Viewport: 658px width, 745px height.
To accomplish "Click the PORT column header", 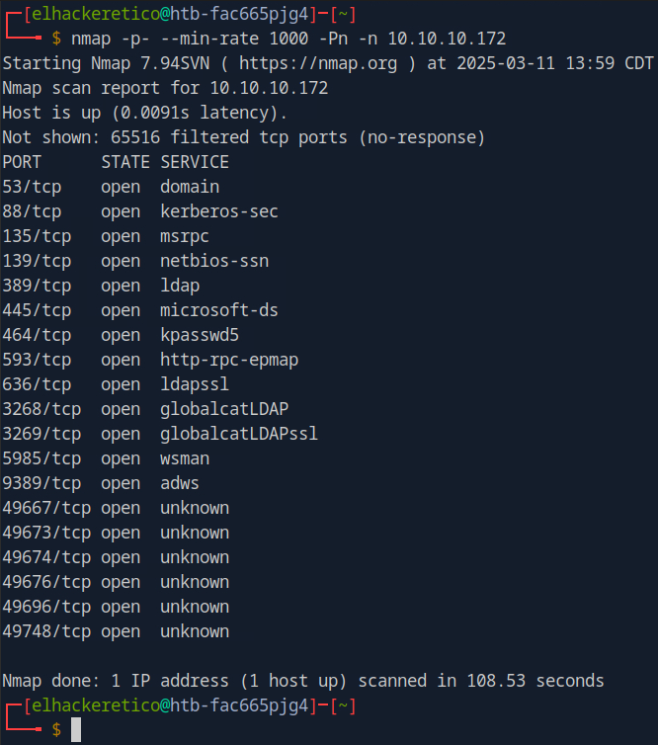I will (x=22, y=162).
